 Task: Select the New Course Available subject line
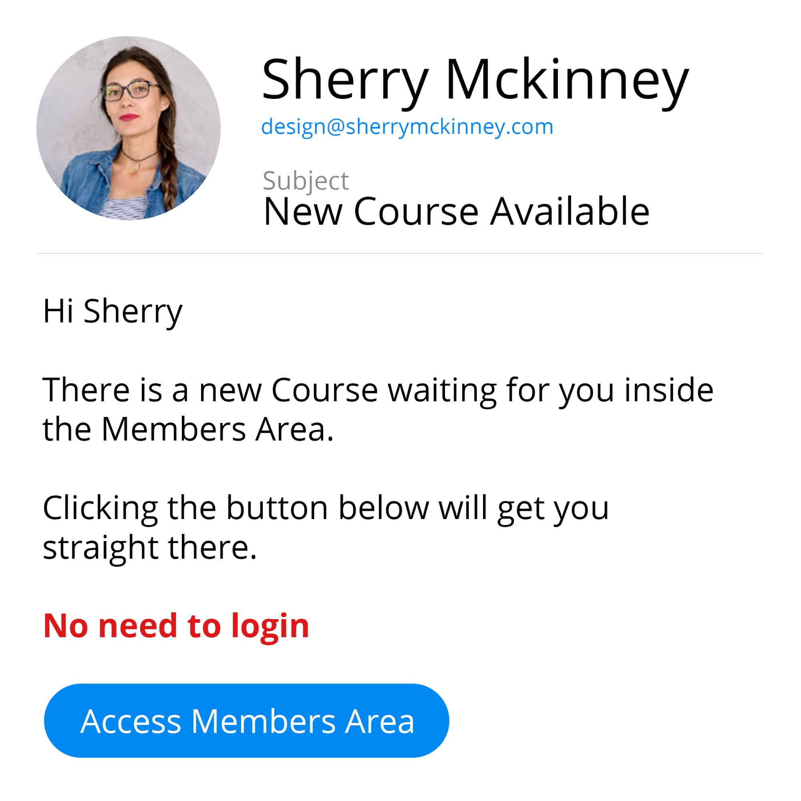click(456, 211)
